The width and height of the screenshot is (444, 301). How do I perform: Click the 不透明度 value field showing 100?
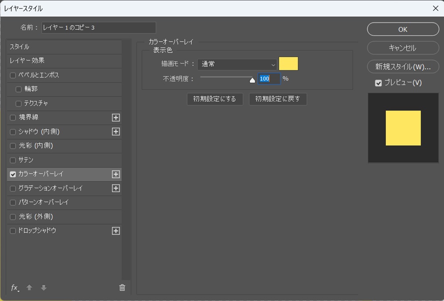click(x=269, y=79)
